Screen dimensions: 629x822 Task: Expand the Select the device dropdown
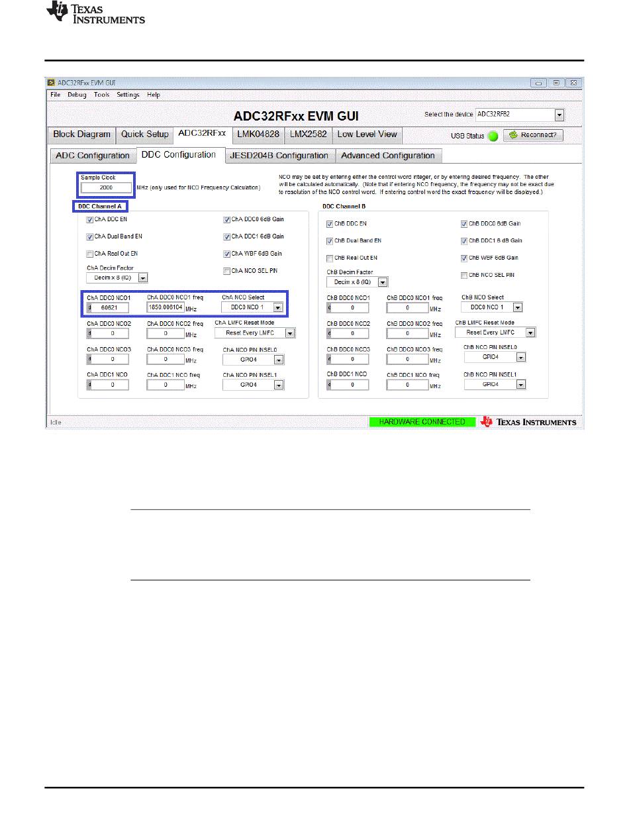click(x=559, y=115)
